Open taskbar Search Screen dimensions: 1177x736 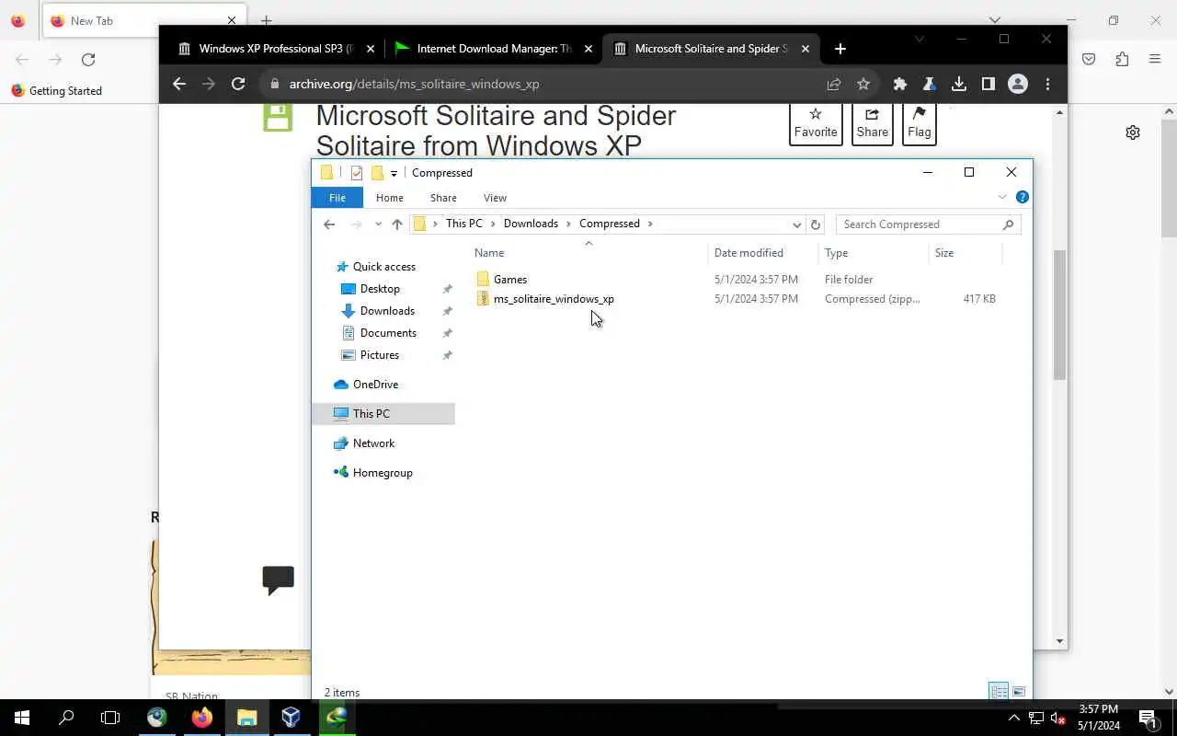point(66,718)
